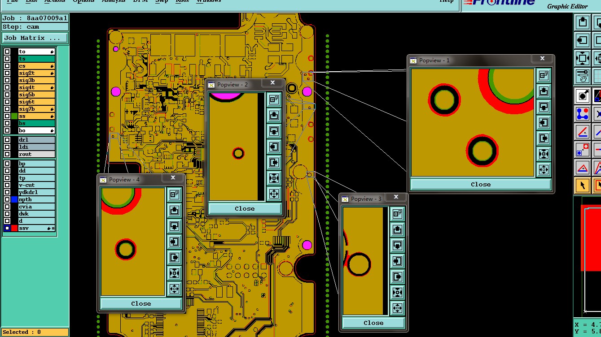Select the bs layer row
The width and height of the screenshot is (601, 337).
point(36,123)
